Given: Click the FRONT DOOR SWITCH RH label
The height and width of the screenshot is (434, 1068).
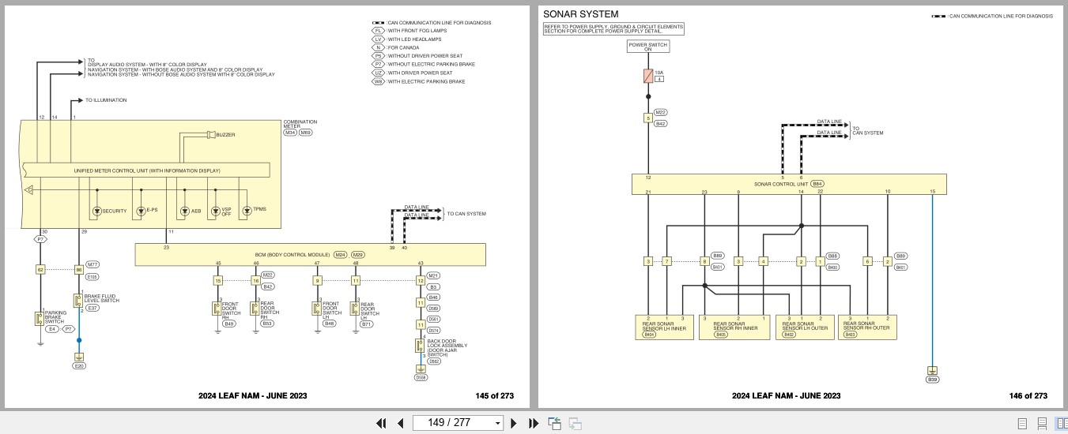Looking at the screenshot, I should tap(229, 309).
